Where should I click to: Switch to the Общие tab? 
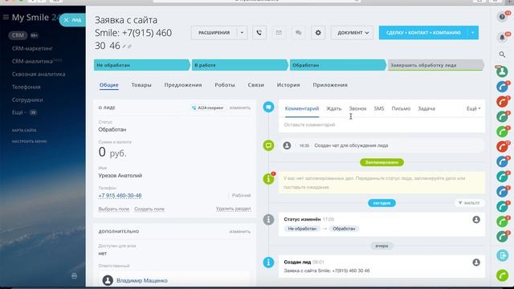point(109,85)
